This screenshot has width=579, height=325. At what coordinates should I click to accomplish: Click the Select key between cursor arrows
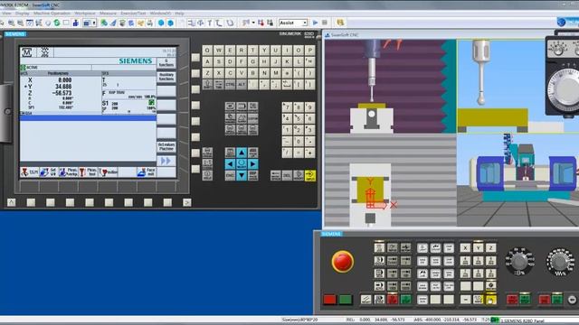click(x=242, y=164)
